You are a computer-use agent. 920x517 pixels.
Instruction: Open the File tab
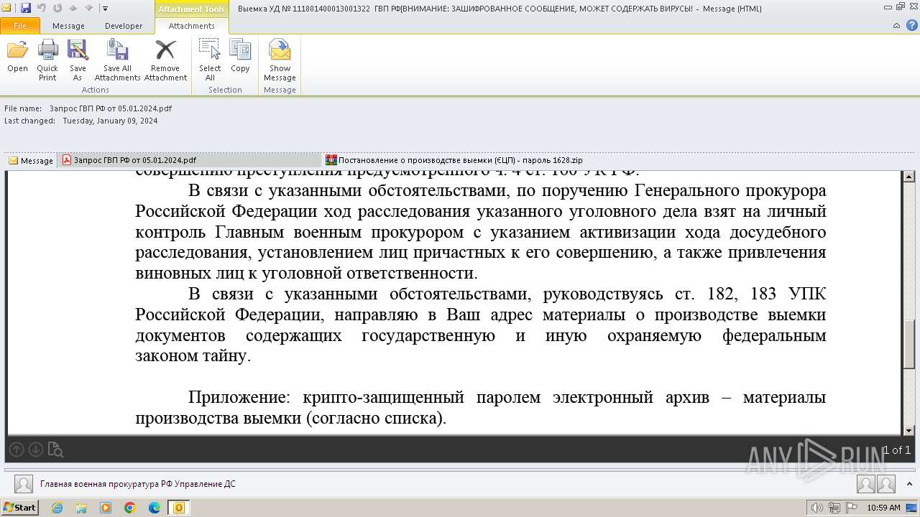[20, 26]
